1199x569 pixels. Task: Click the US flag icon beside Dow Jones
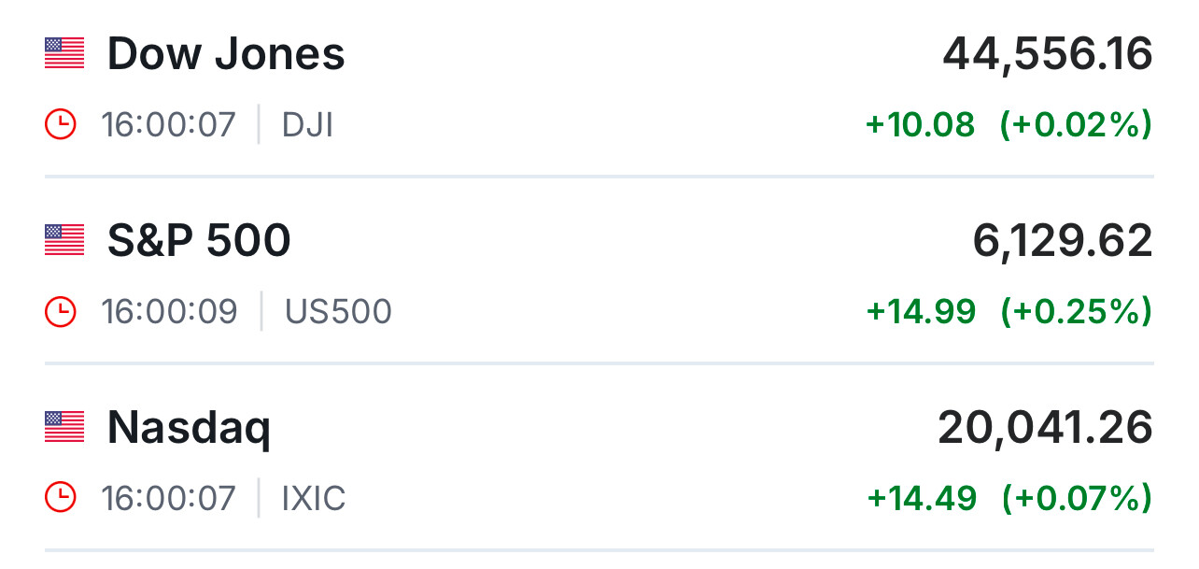[64, 53]
